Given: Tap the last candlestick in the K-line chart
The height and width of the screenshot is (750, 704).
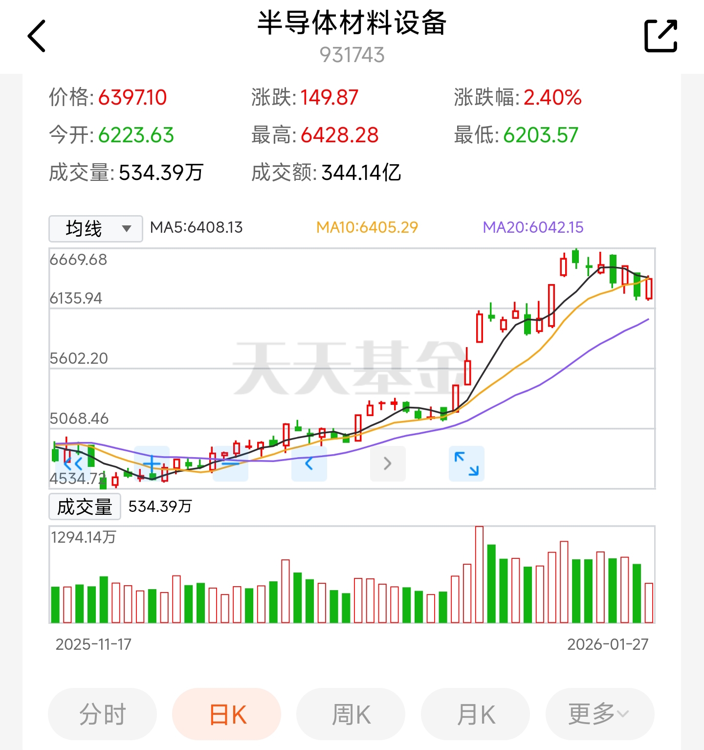Looking at the screenshot, I should coord(649,288).
